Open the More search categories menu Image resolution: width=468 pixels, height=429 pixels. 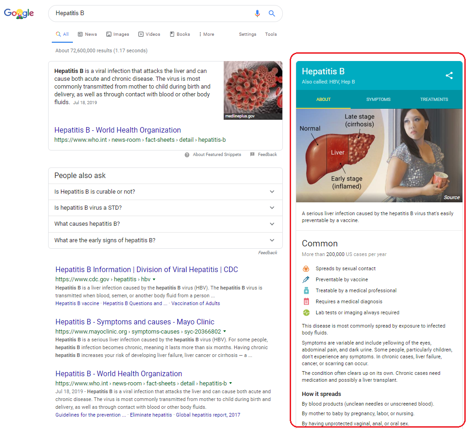point(207,34)
